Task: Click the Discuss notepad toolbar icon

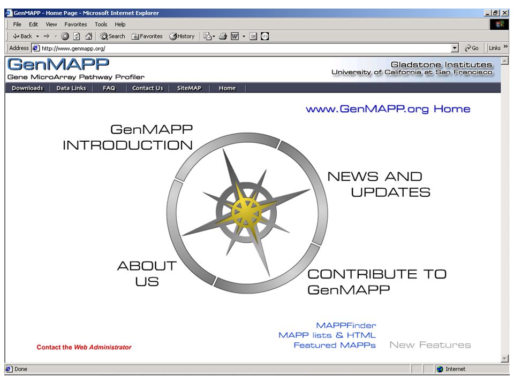Action: pos(253,36)
